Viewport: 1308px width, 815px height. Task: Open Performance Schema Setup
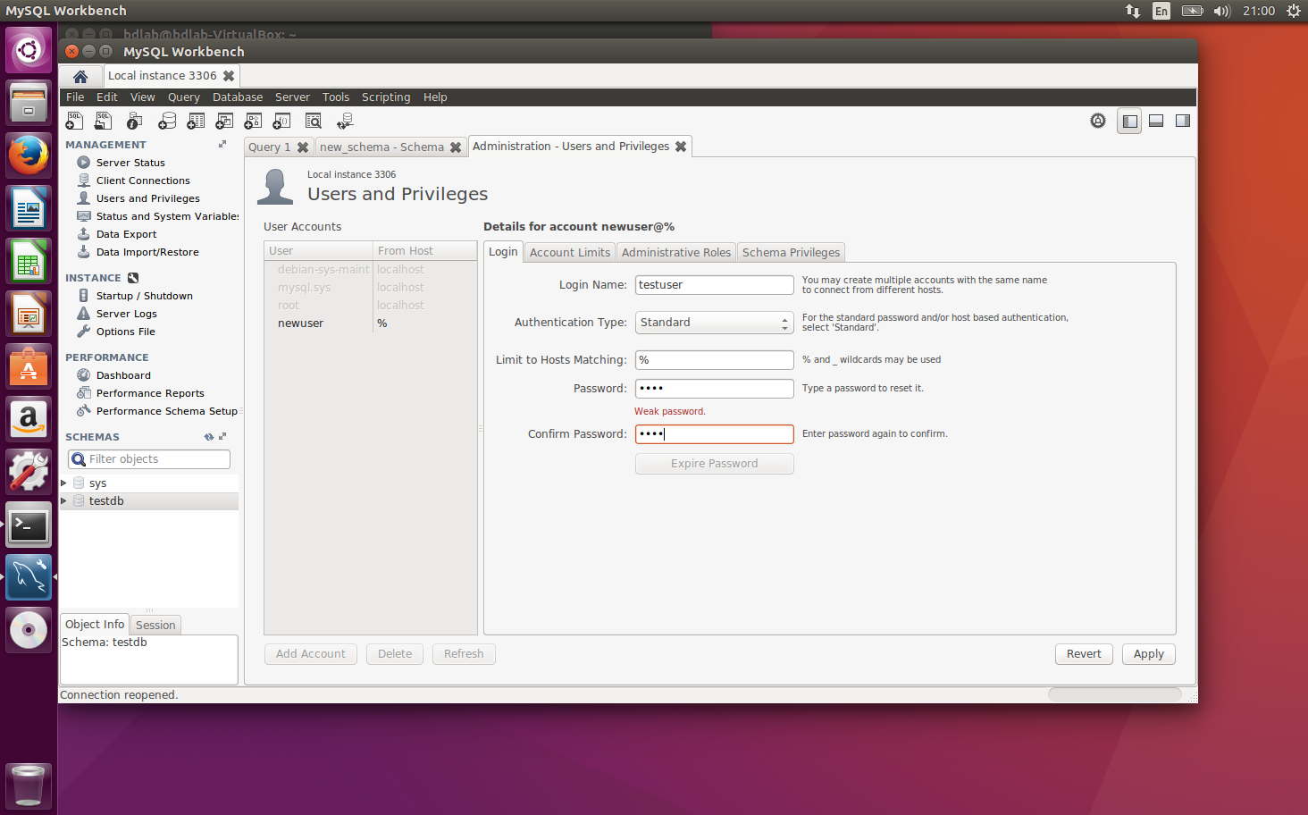click(x=166, y=411)
